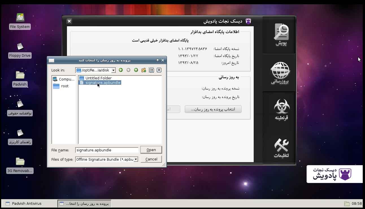Viewport: 365px width, 209px height.
Task: Go forward in the file dialog
Action: coord(129,70)
